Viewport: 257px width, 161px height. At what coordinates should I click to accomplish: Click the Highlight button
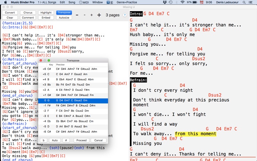[46, 13]
